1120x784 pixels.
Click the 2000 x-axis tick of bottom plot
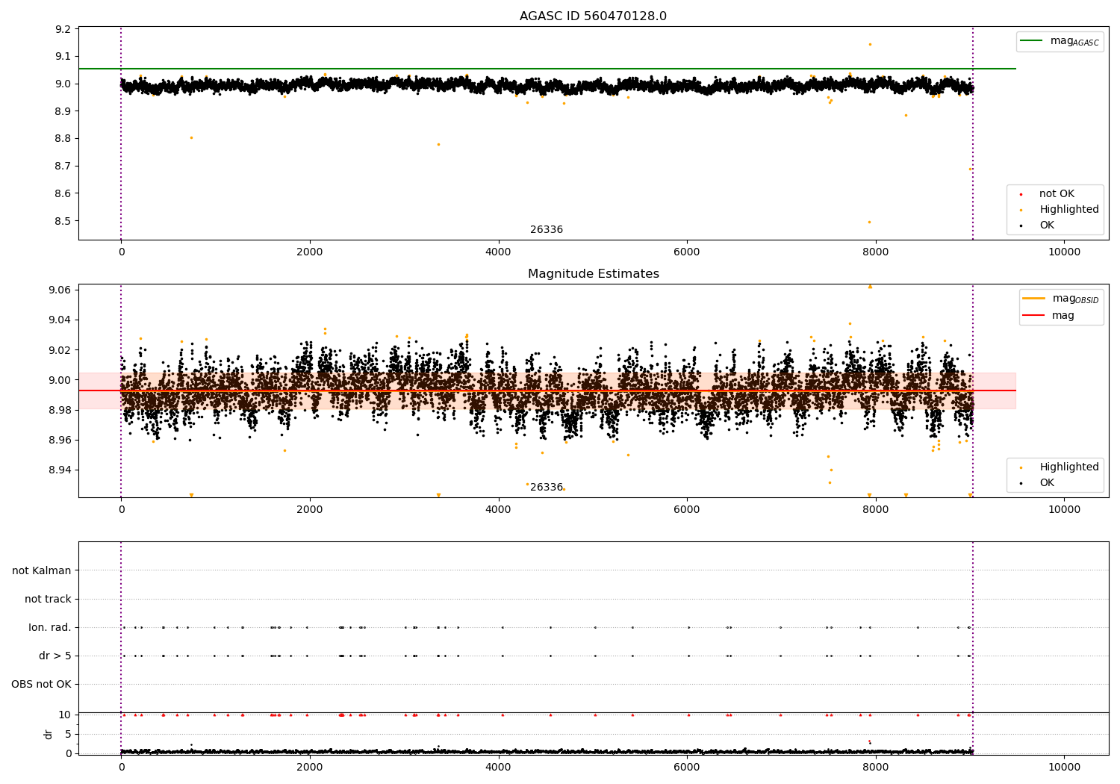click(x=310, y=768)
